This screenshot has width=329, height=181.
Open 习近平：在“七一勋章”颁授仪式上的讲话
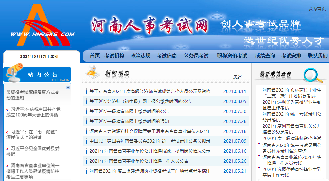point(32,135)
